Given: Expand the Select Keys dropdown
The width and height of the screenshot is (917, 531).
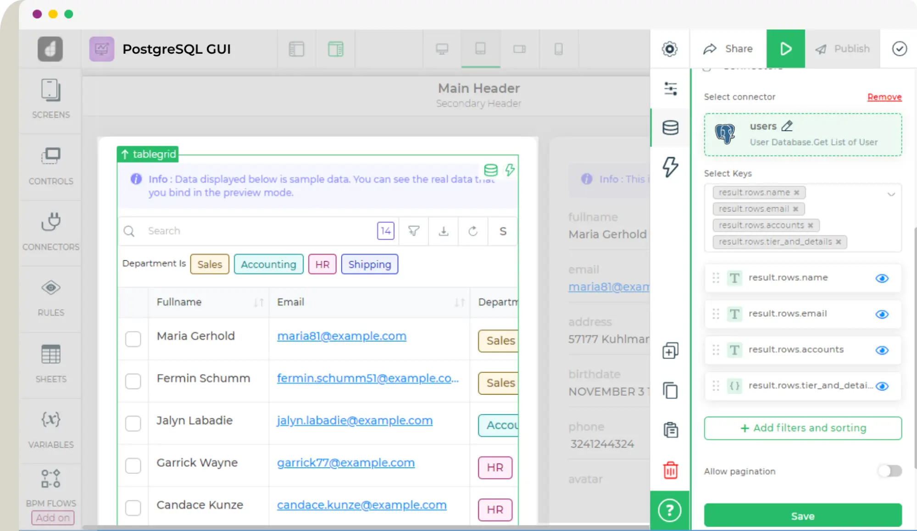Looking at the screenshot, I should 892,193.
